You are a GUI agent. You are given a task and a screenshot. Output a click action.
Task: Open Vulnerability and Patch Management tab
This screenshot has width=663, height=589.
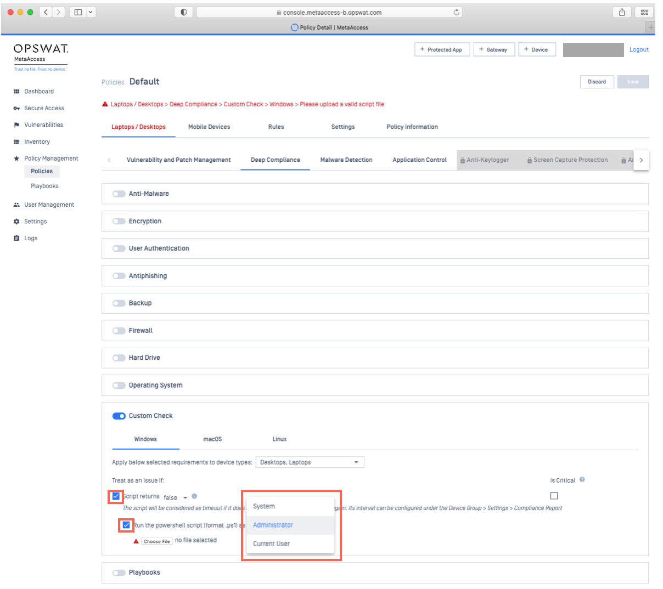pyautogui.click(x=179, y=160)
